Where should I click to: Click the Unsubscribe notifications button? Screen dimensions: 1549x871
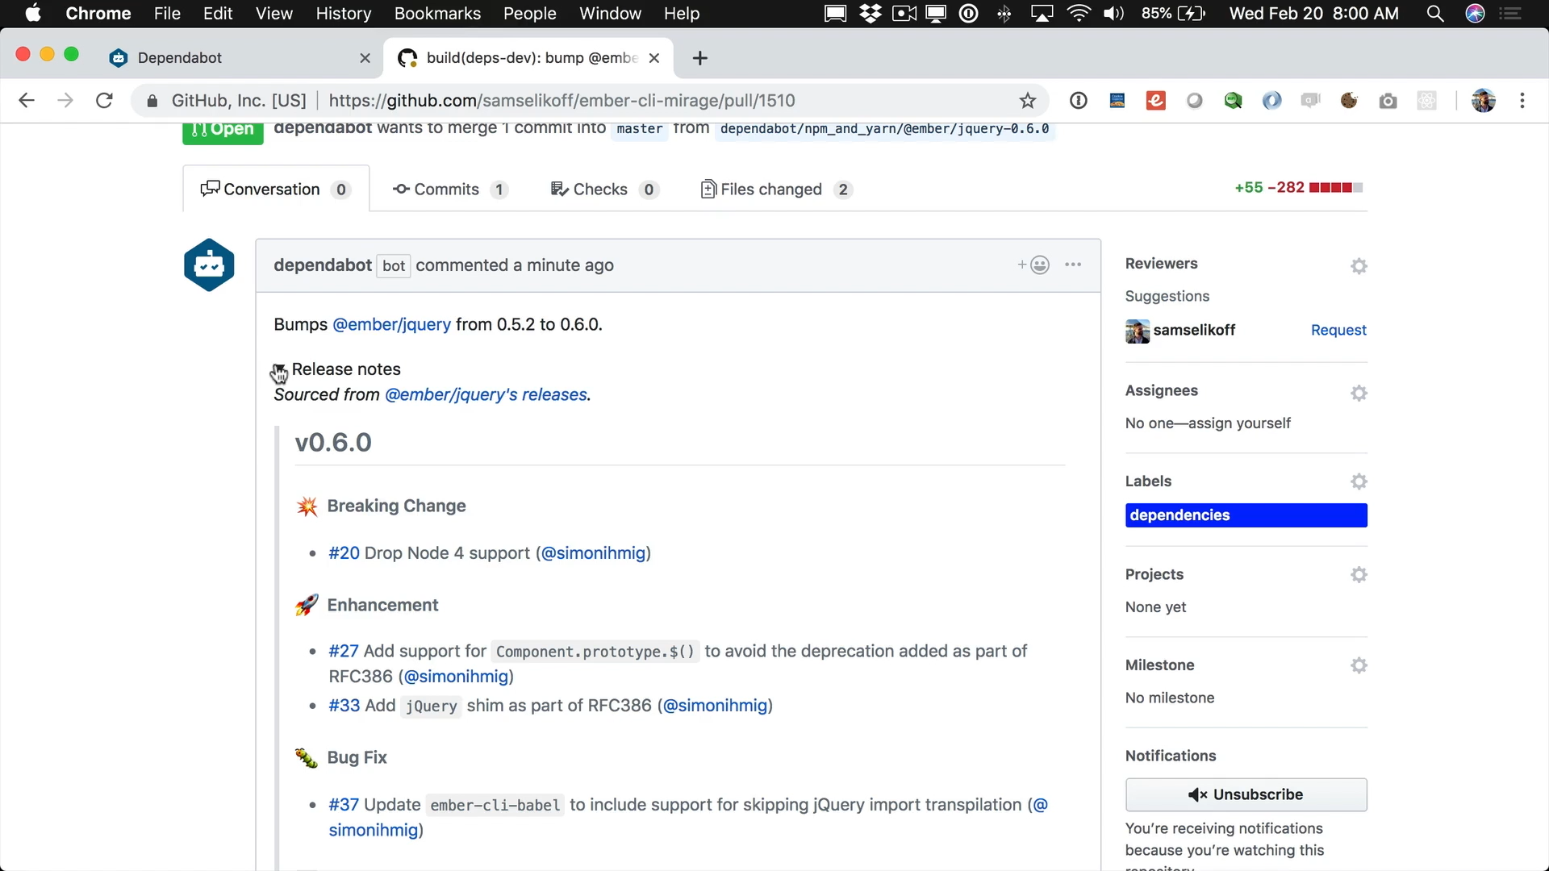pos(1246,795)
